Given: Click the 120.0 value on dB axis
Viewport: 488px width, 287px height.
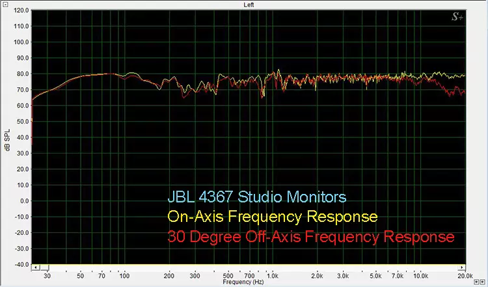Looking at the screenshot, I should [x=21, y=10].
